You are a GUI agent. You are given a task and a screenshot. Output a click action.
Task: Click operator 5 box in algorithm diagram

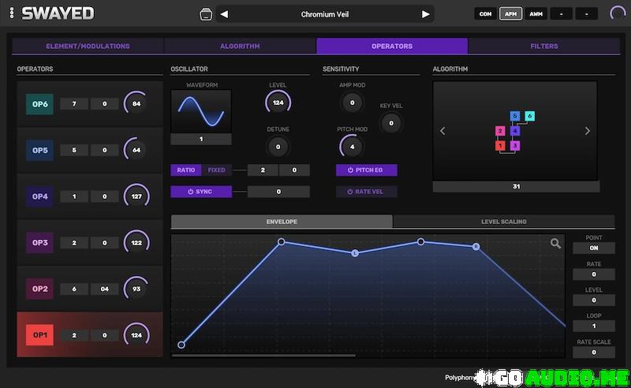click(x=515, y=116)
